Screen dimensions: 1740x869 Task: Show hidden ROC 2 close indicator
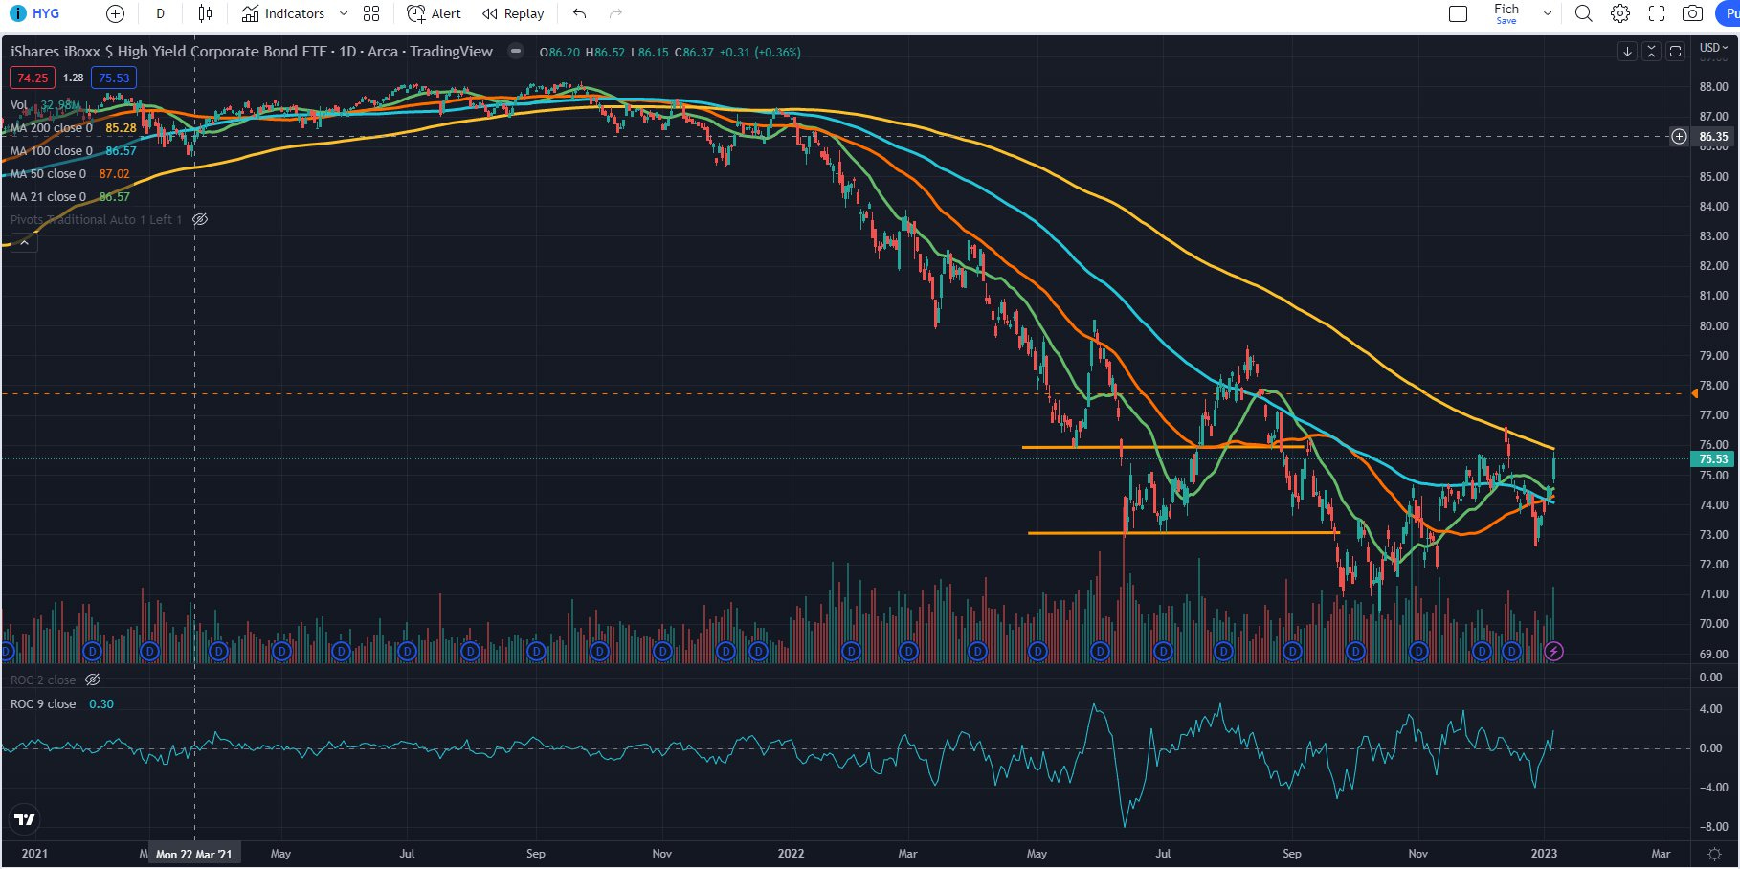click(x=93, y=680)
